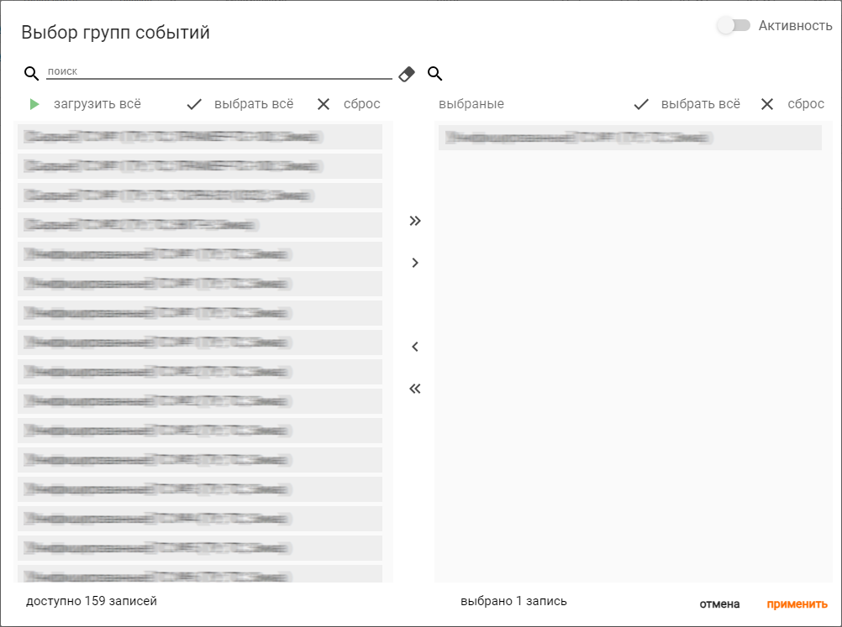Click применить to apply selection
The height and width of the screenshot is (627, 842).
click(797, 604)
